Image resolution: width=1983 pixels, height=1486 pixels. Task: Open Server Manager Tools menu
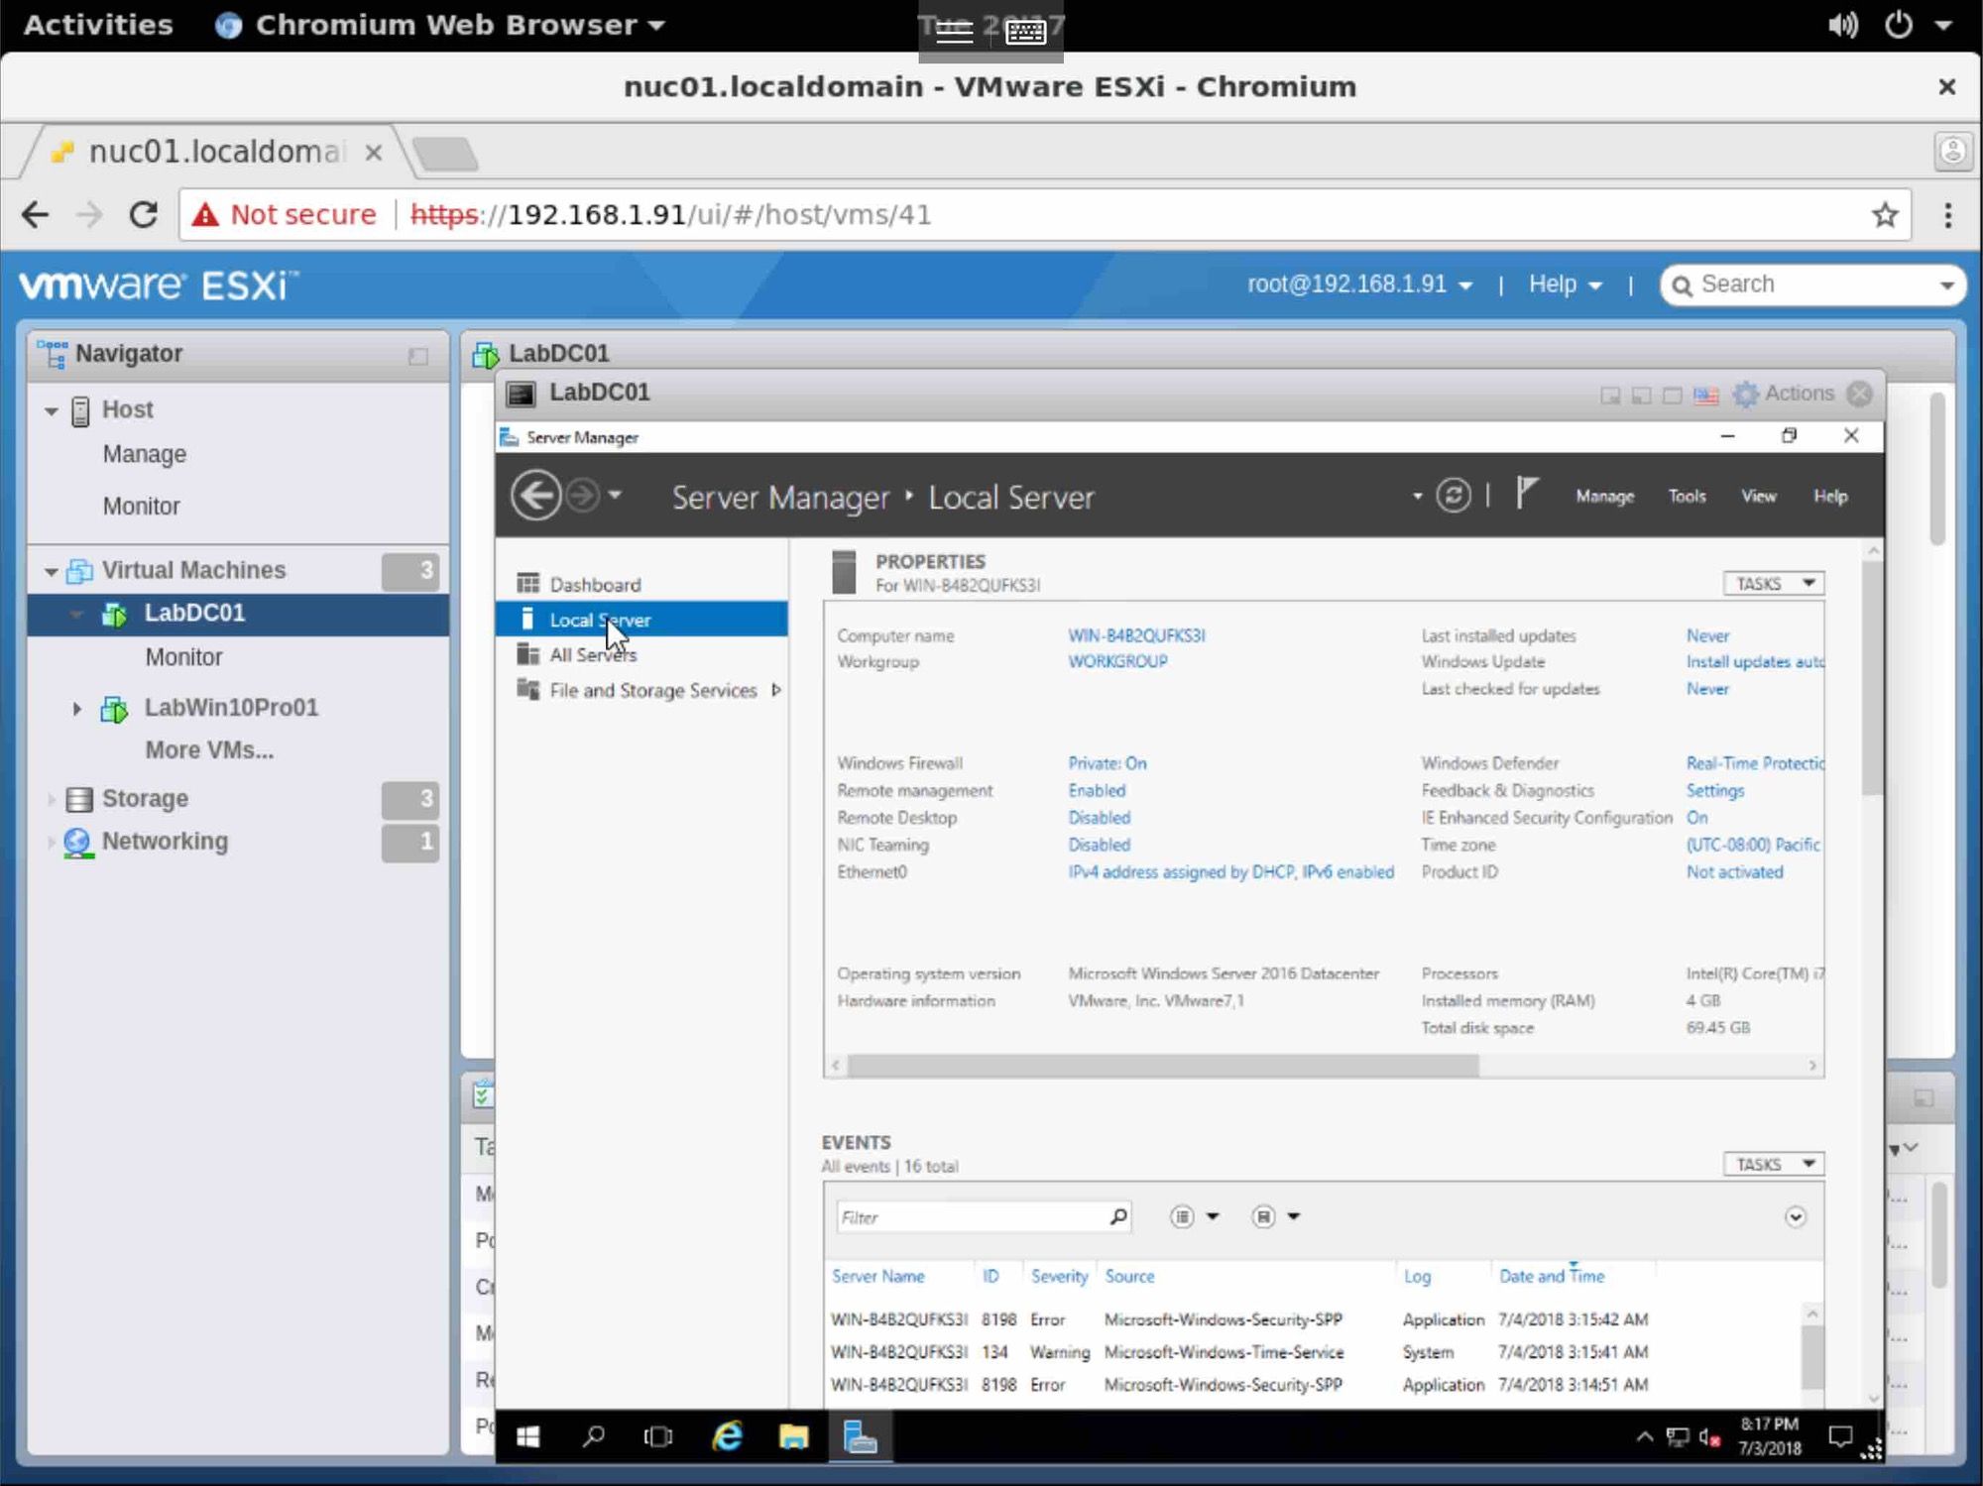(1687, 496)
